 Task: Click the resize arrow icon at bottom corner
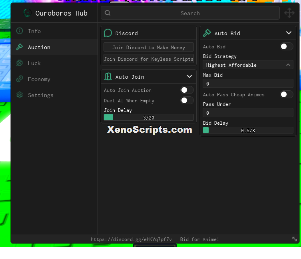[295, 239]
